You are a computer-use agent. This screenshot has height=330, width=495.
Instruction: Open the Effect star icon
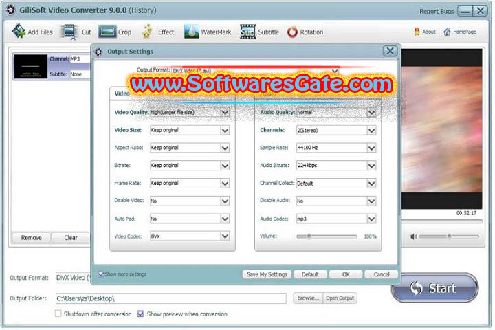coord(147,32)
